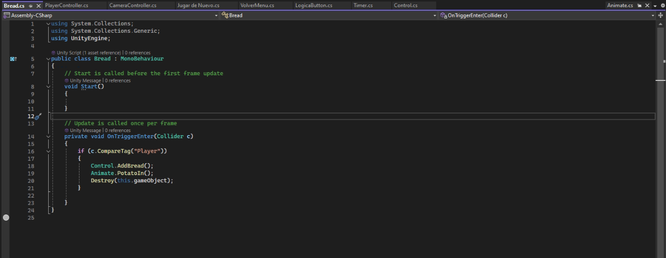Collapse the using directives block
The height and width of the screenshot is (258, 666).
[48, 24]
